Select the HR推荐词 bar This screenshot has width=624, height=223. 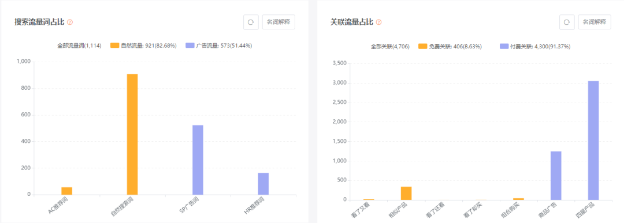click(263, 184)
